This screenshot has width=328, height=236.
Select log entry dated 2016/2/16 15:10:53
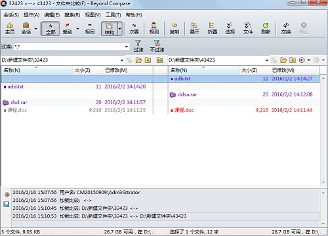click(165, 216)
